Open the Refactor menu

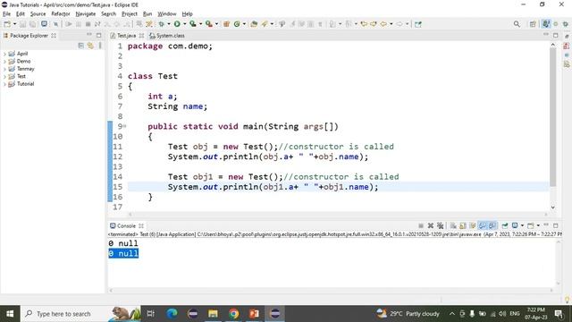click(x=61, y=14)
